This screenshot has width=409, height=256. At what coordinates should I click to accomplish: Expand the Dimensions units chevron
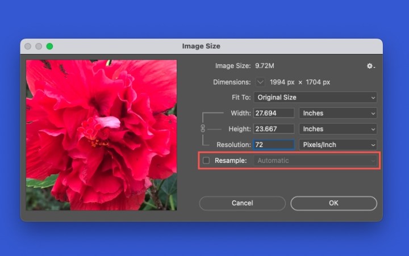260,82
